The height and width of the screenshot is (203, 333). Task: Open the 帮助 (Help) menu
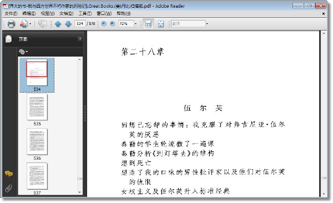124,14
